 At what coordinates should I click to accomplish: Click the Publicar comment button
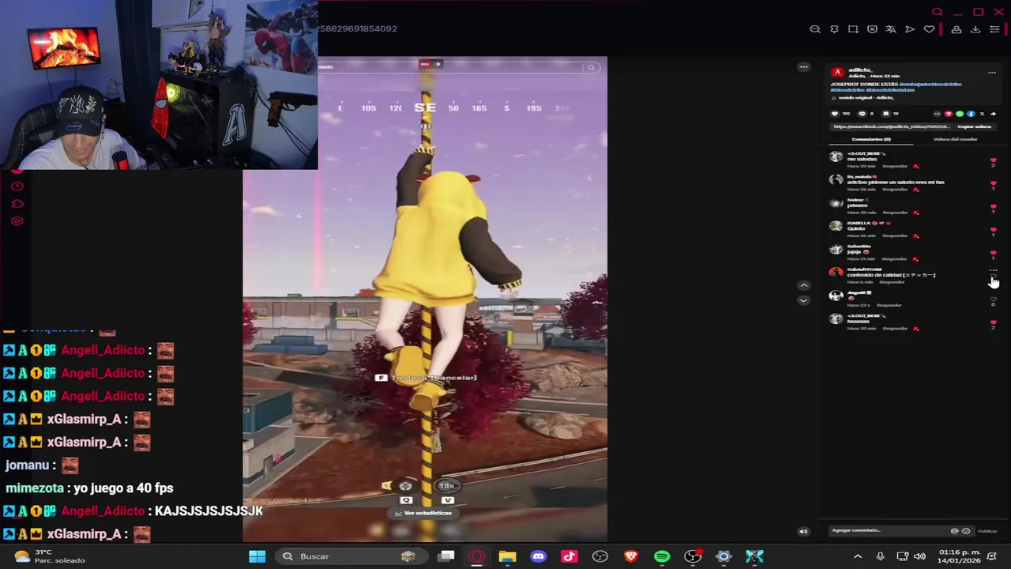coord(987,531)
